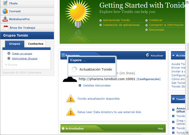
Task: Click the clock icon in Actividades header
Action: pos(63,128)
